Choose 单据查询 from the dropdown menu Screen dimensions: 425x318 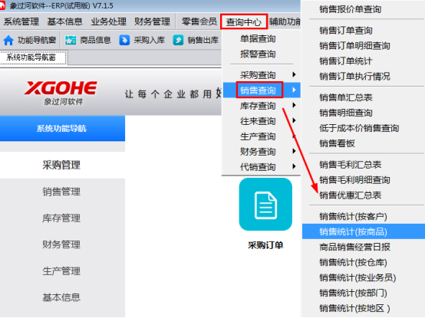click(x=258, y=39)
